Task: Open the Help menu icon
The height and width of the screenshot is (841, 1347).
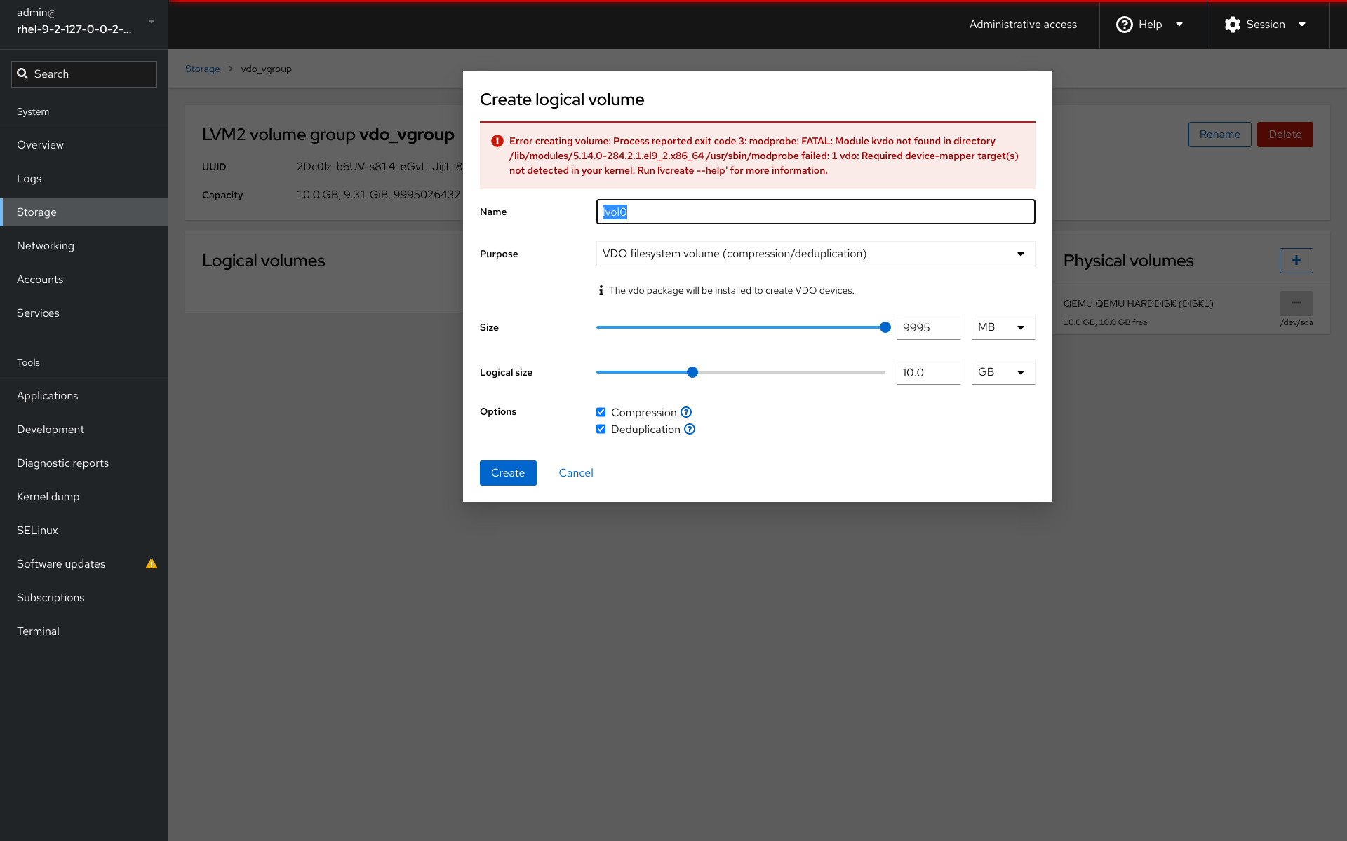Action: (1125, 25)
